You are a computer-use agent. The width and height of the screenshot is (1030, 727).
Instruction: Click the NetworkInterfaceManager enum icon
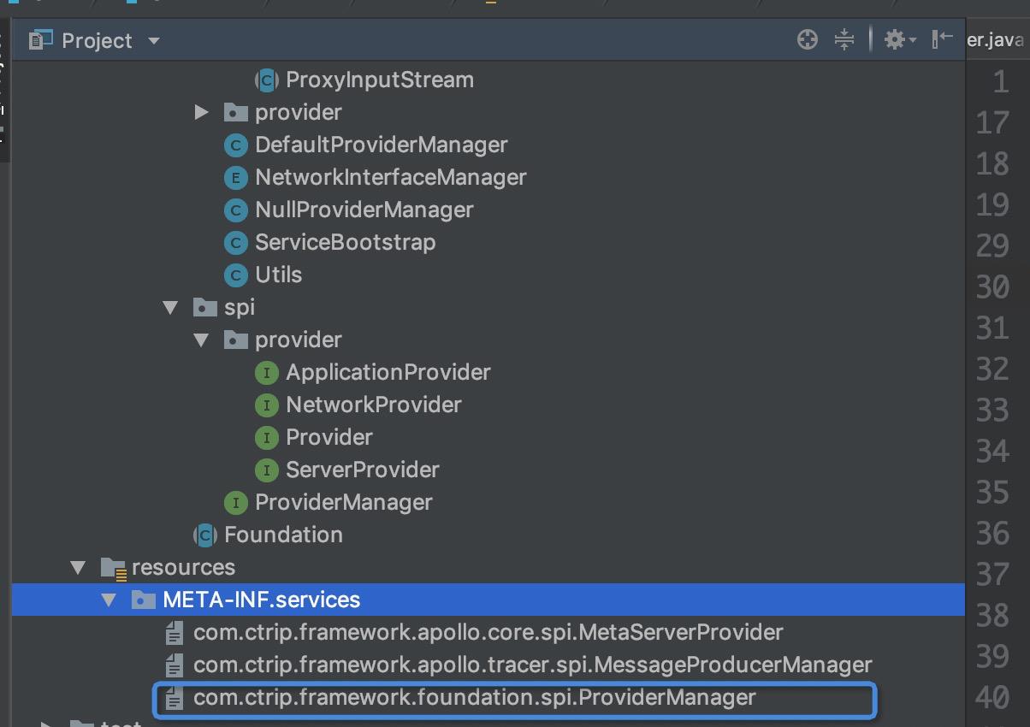pyautogui.click(x=235, y=178)
